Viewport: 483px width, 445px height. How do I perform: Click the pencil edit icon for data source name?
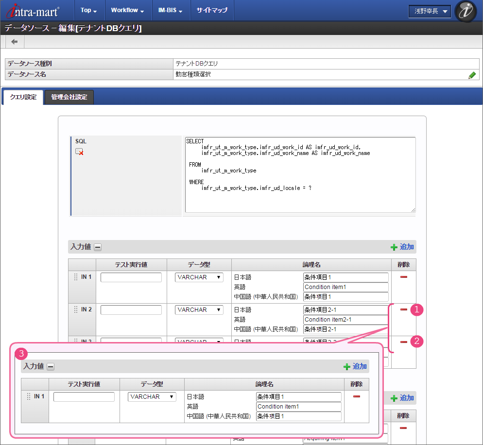pyautogui.click(x=472, y=75)
